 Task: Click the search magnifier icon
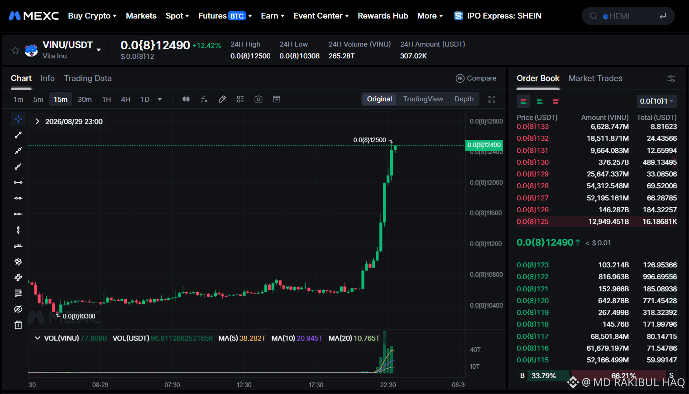(593, 16)
